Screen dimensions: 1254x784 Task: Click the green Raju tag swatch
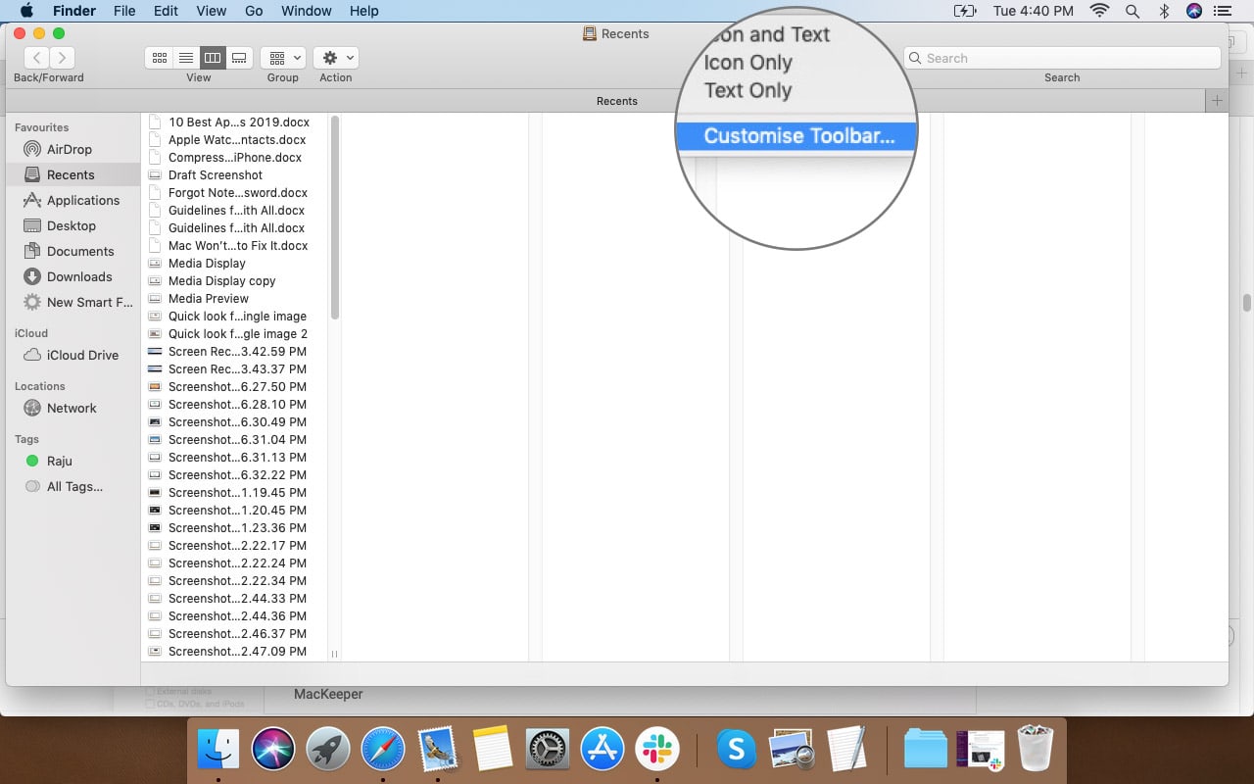[x=33, y=461]
